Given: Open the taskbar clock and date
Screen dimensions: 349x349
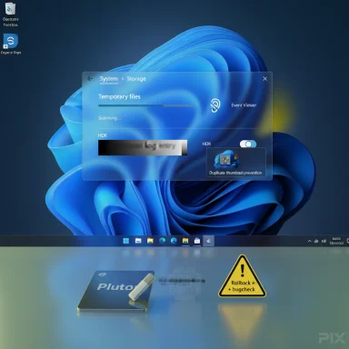Looking at the screenshot, I should point(336,241).
